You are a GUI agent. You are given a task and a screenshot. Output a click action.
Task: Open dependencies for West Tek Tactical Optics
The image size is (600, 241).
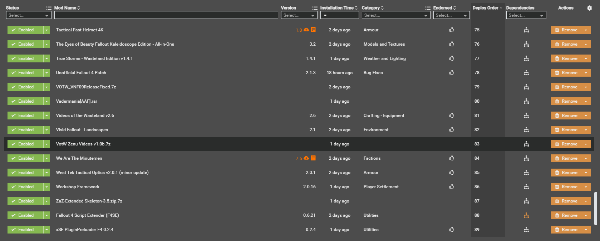[x=526, y=173]
